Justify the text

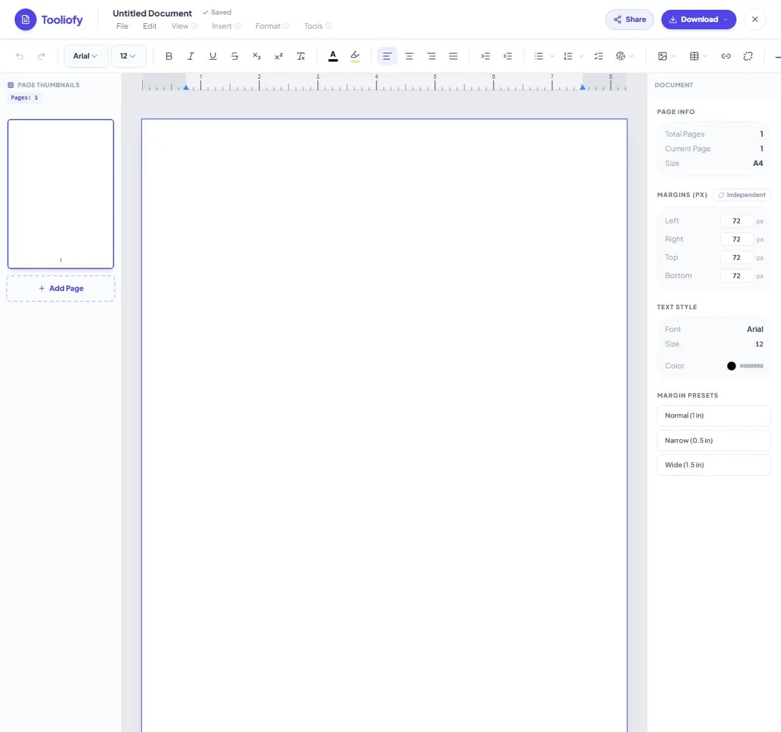453,56
